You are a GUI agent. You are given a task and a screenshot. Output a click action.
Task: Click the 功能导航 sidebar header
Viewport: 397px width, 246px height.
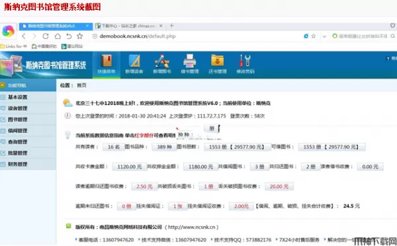coord(28,85)
